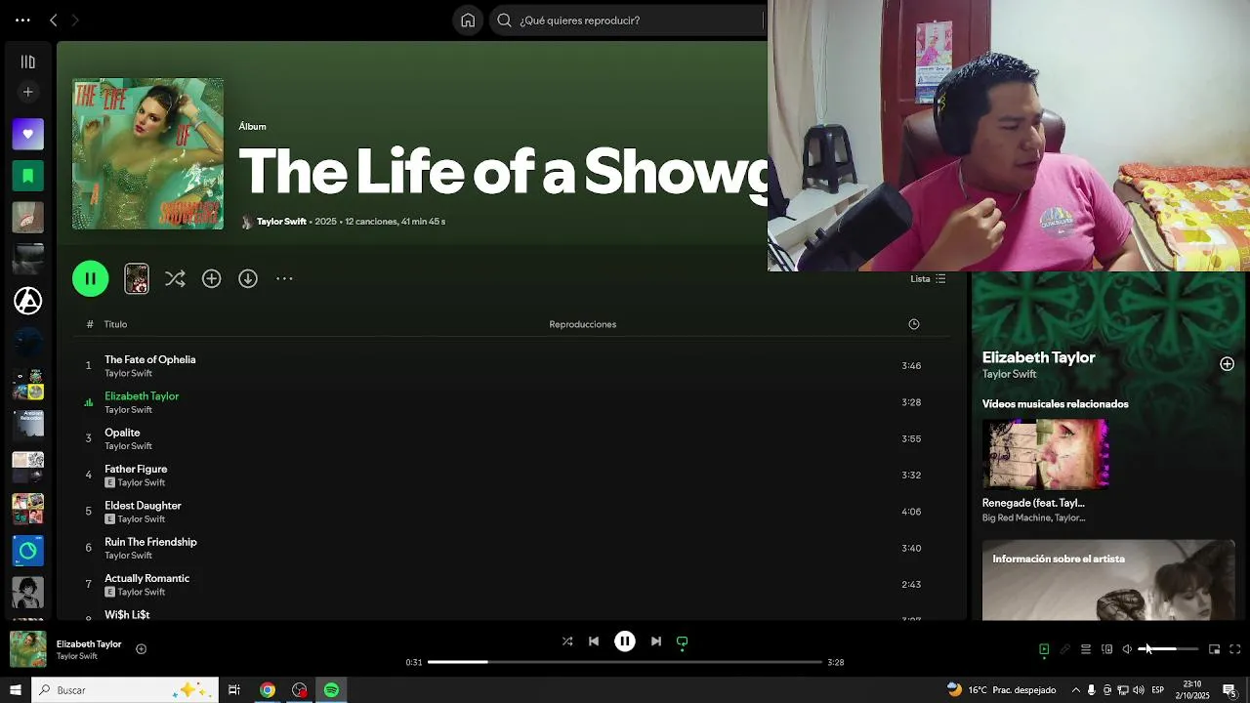The image size is (1250, 703).
Task: Click the duration clock column icon
Action: click(914, 324)
